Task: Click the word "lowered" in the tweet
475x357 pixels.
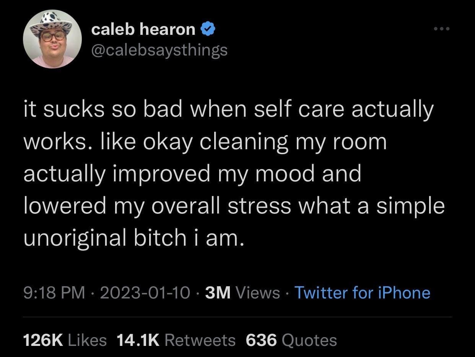Action: [64, 206]
